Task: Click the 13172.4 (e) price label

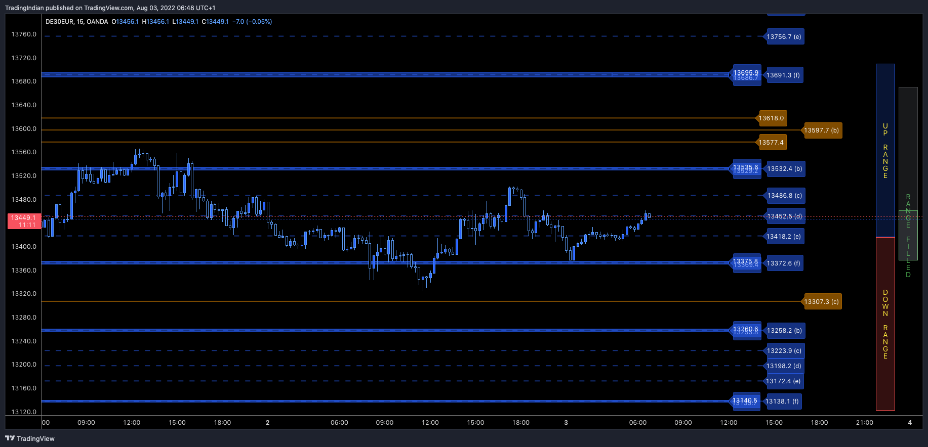Action: pyautogui.click(x=783, y=381)
